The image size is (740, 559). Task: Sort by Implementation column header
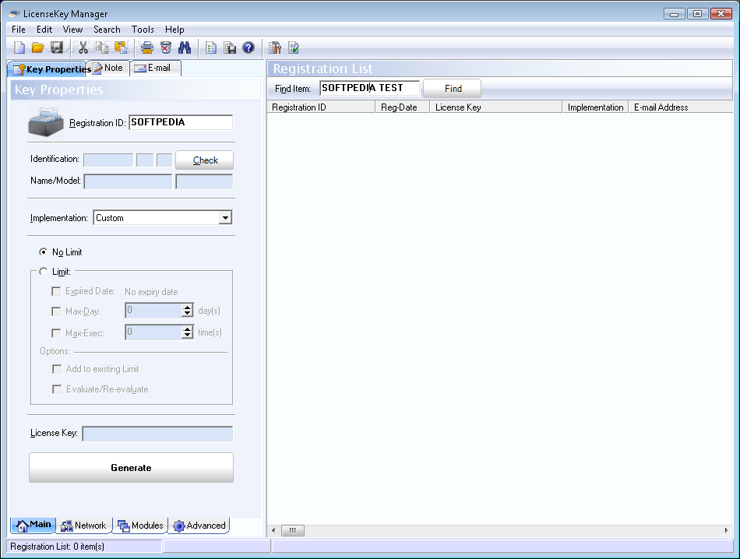[596, 107]
